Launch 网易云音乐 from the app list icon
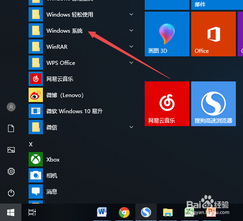This screenshot has height=221, width=243. coord(36,79)
